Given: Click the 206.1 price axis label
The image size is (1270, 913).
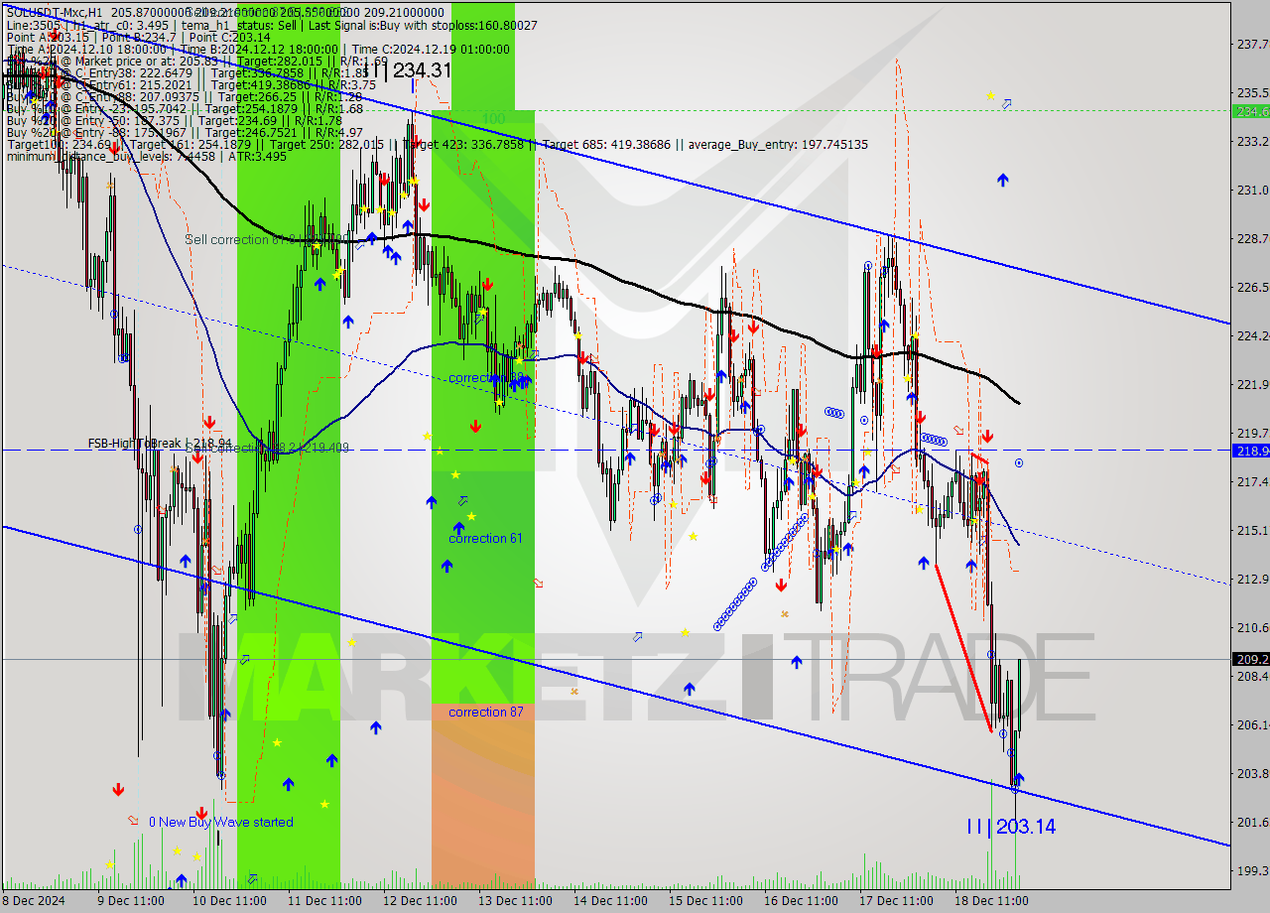Looking at the screenshot, I should click(1252, 725).
